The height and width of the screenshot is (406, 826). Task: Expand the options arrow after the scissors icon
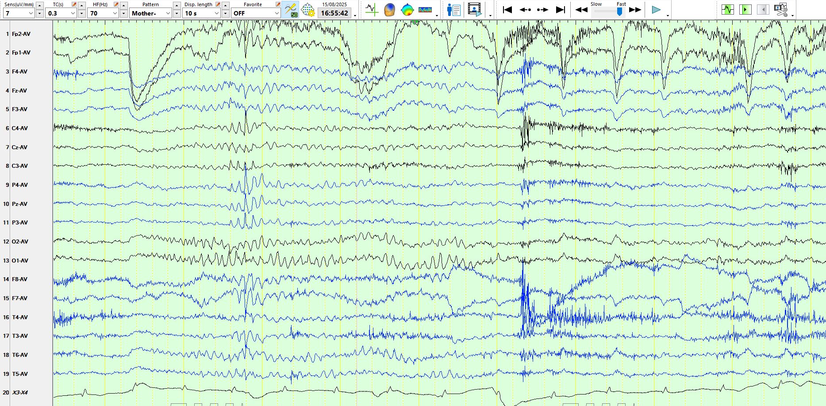(x=792, y=15)
